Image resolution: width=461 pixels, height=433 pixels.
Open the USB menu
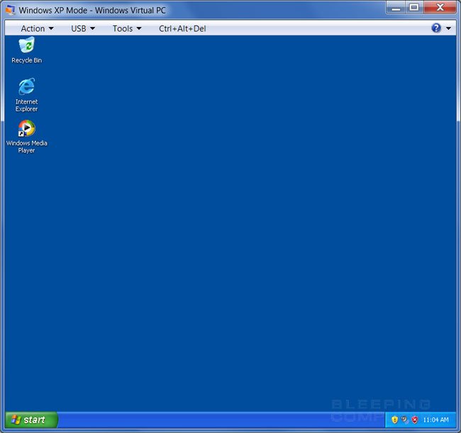pyautogui.click(x=83, y=28)
